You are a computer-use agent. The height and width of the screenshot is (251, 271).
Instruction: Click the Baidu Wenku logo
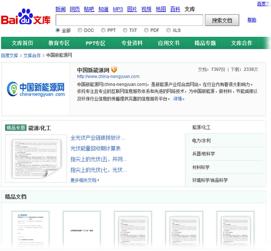point(26,17)
